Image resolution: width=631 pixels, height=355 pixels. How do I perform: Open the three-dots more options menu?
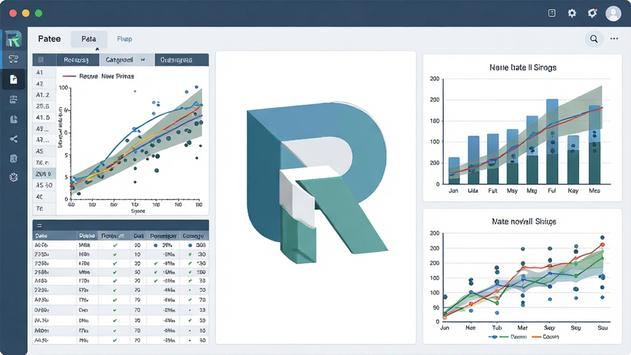(x=614, y=39)
